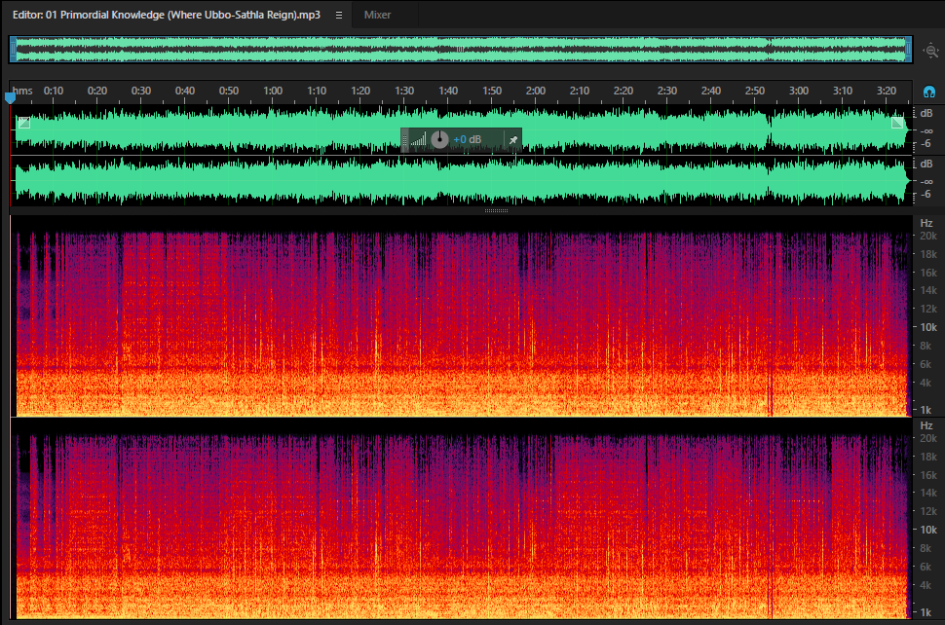Click the overview navigator left edge handle
The height and width of the screenshot is (625, 945).
(x=14, y=50)
